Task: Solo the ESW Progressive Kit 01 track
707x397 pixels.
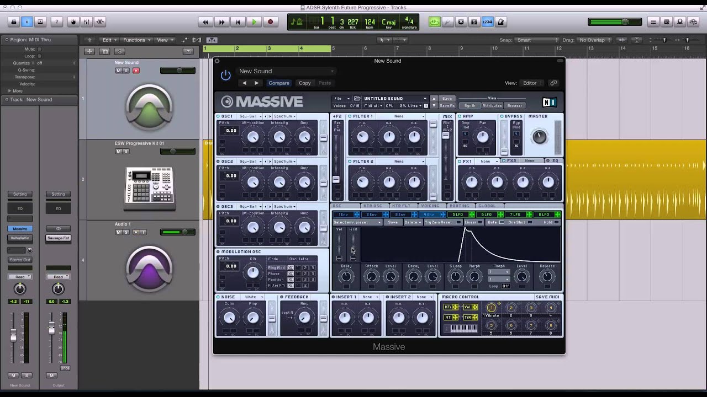Action: point(126,152)
